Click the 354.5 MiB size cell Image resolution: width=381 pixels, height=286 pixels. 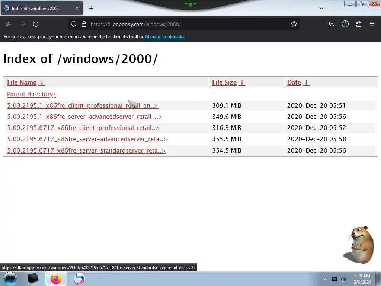(227, 150)
